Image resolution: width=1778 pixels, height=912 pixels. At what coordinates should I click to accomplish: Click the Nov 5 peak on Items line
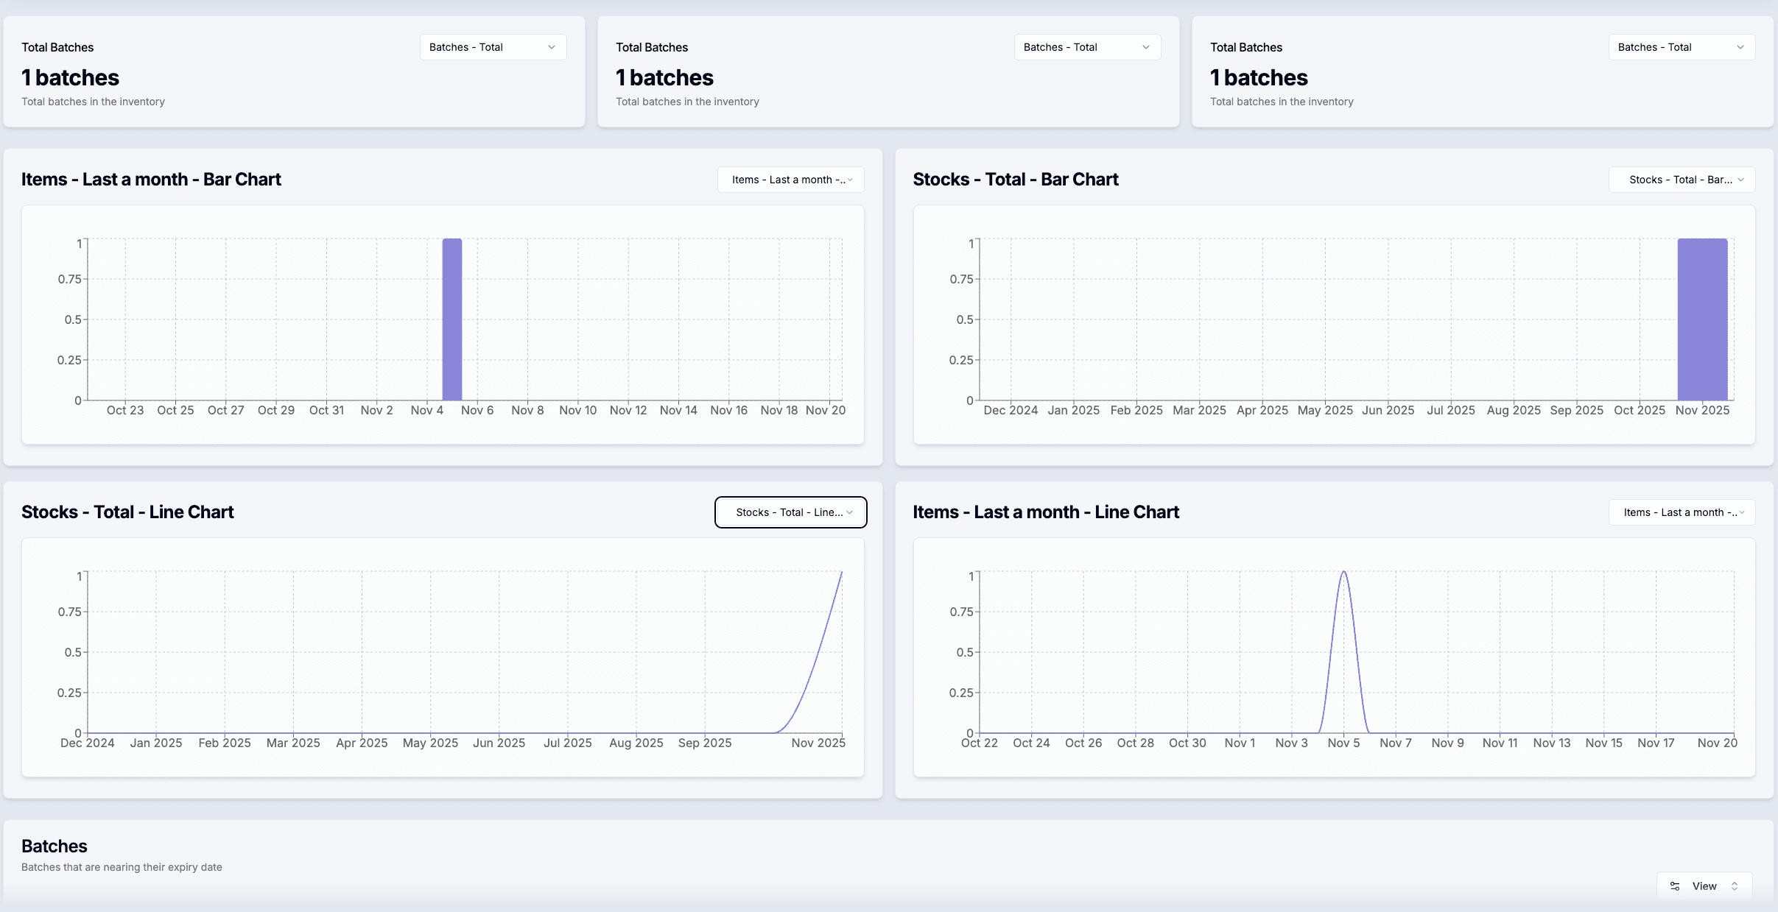[x=1343, y=573]
